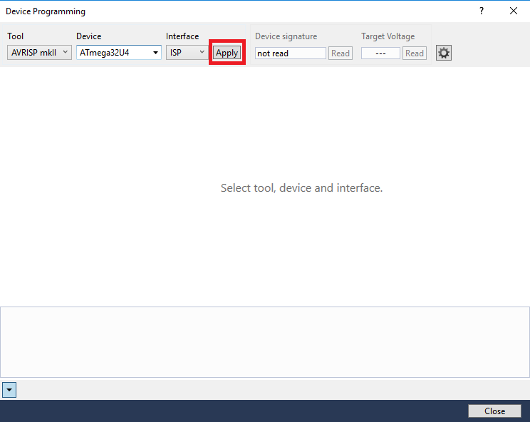Click Read next to Target Voltage

pos(415,53)
